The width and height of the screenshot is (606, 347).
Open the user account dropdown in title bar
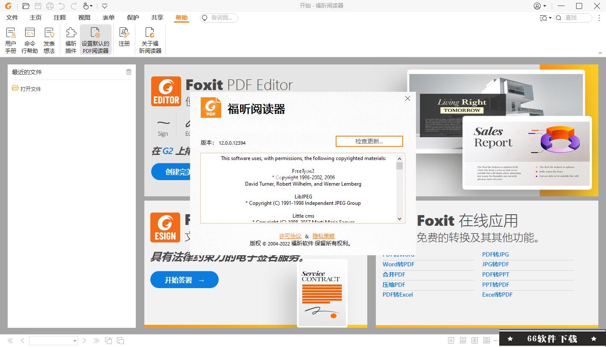pyautogui.click(x=540, y=6)
